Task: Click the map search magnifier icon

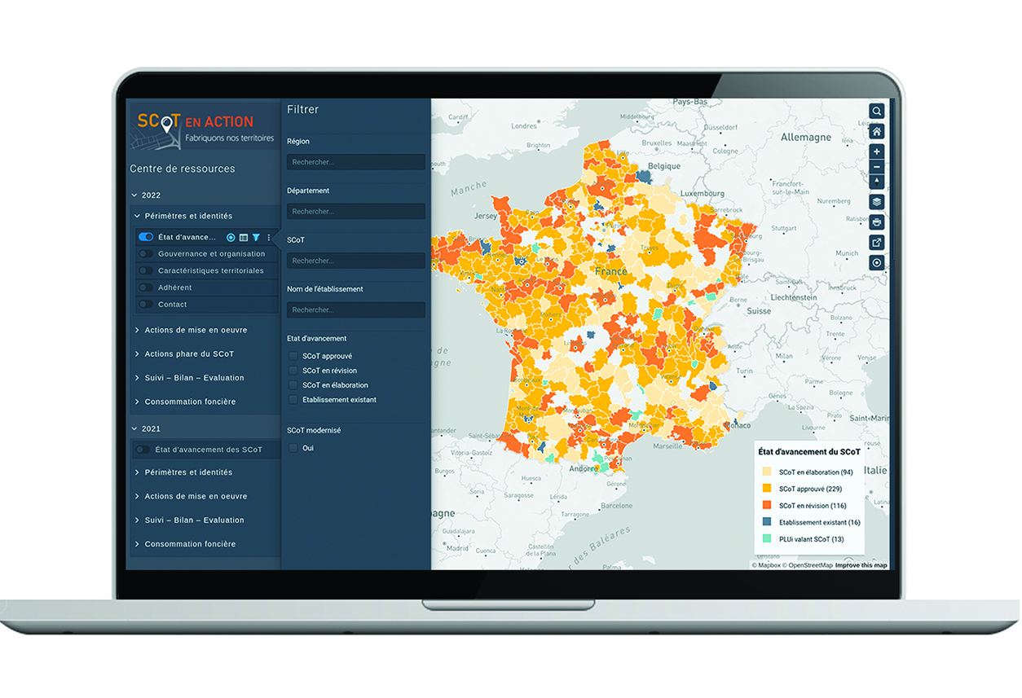Action: point(876,112)
